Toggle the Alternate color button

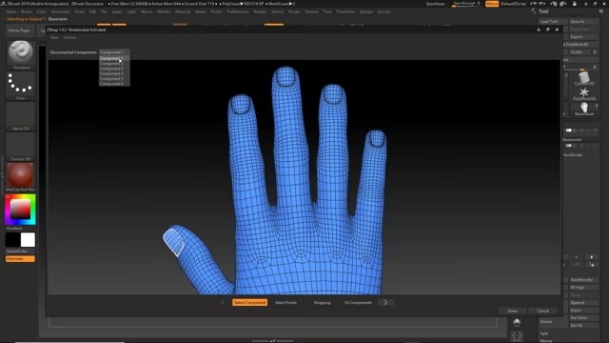coord(20,258)
